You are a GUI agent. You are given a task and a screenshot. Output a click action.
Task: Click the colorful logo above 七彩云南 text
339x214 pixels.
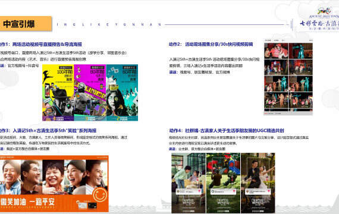point(324,11)
